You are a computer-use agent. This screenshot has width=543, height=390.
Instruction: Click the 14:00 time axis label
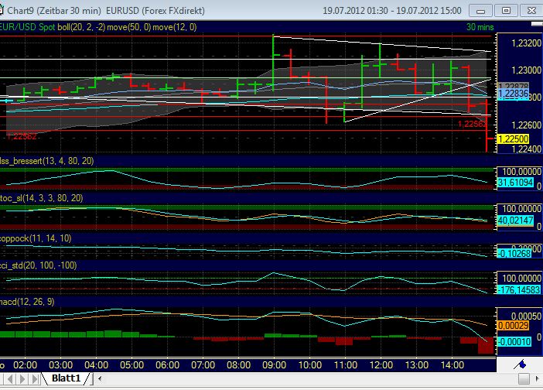click(452, 365)
